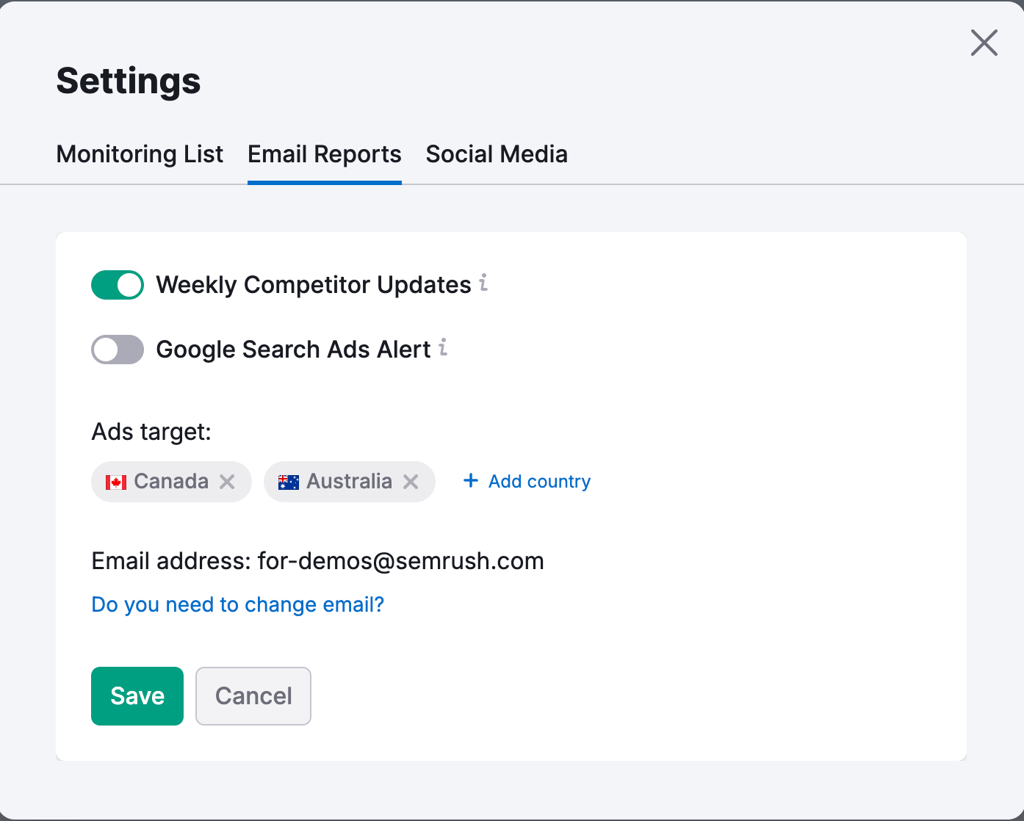Remove Canada from the Ads target list
This screenshot has width=1024, height=821.
(226, 482)
